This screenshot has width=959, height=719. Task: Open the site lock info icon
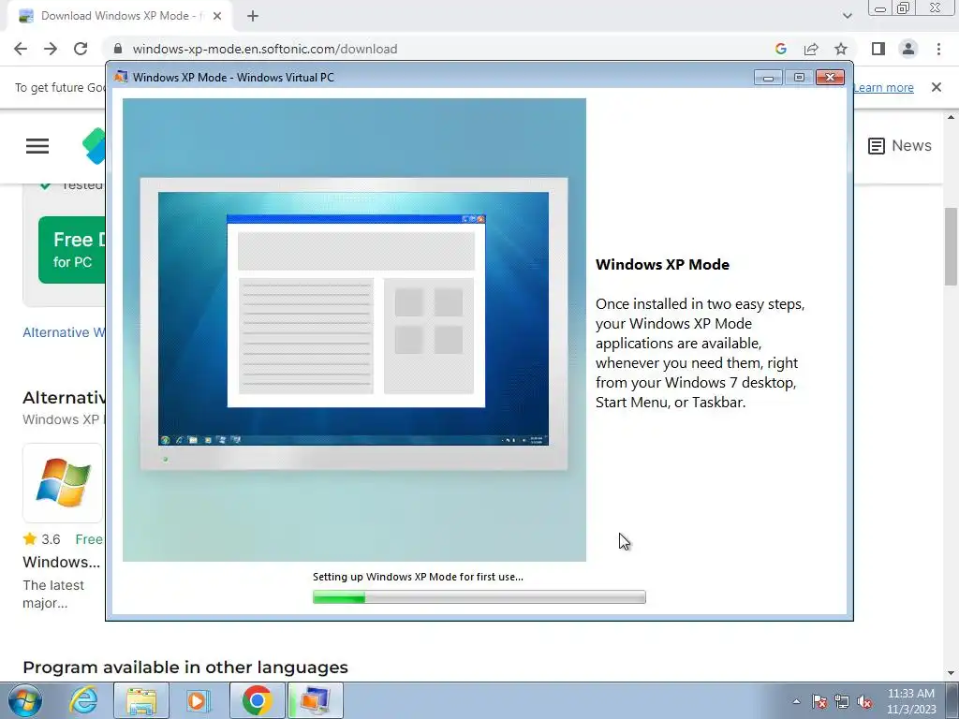point(118,49)
